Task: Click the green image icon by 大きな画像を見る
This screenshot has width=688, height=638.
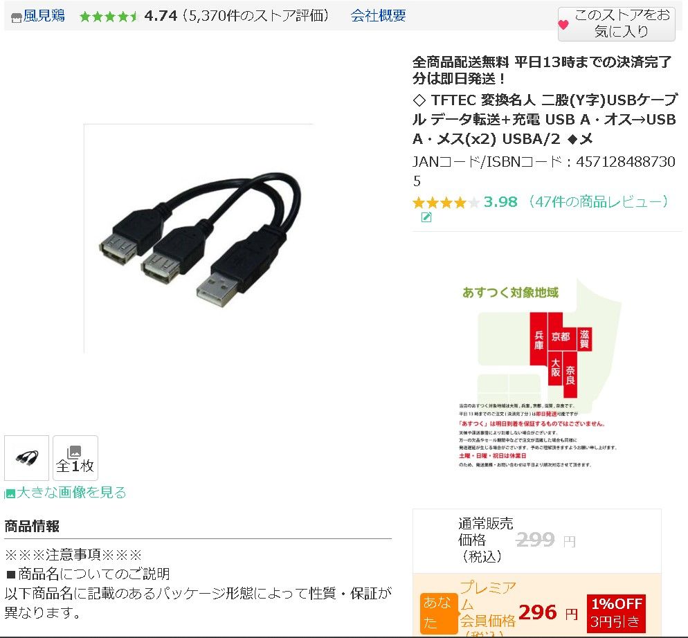Action: pyautogui.click(x=10, y=493)
